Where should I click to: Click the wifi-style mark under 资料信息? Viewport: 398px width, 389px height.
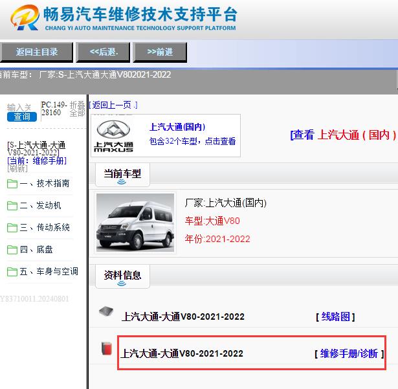pos(122,283)
